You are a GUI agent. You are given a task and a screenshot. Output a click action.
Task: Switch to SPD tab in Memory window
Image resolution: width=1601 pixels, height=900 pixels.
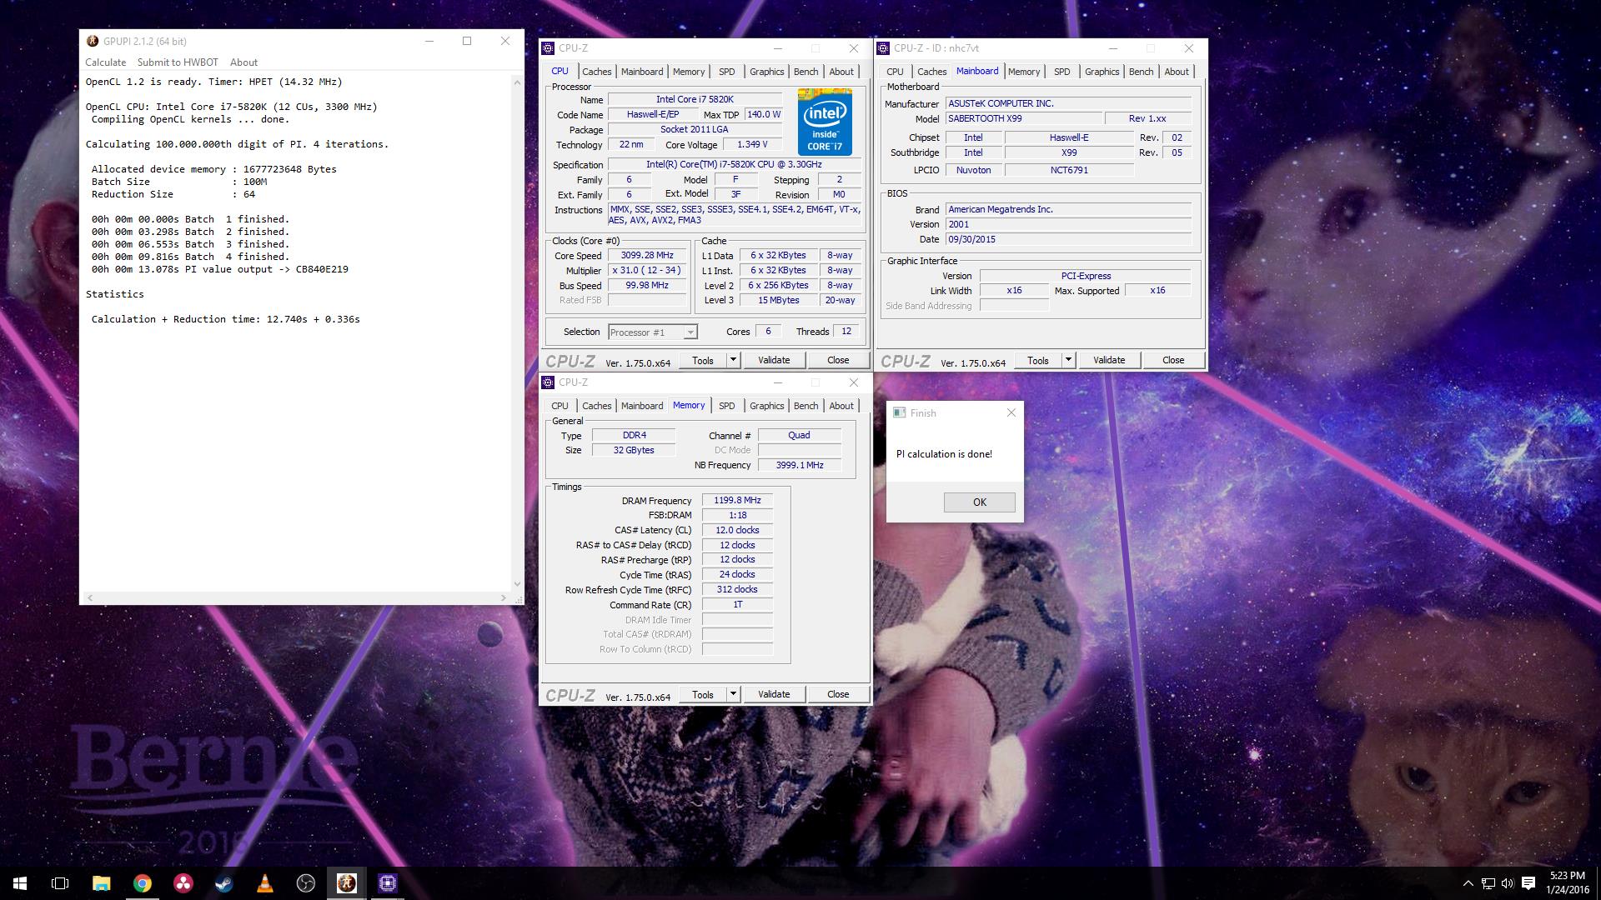pyautogui.click(x=727, y=406)
